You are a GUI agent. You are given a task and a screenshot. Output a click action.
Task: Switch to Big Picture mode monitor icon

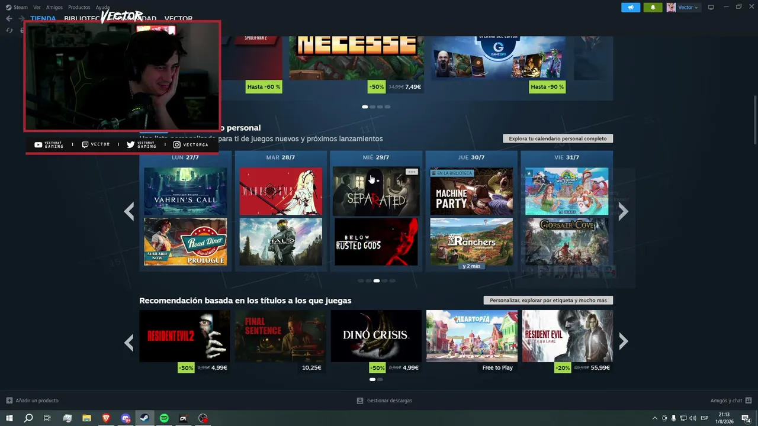tap(711, 7)
